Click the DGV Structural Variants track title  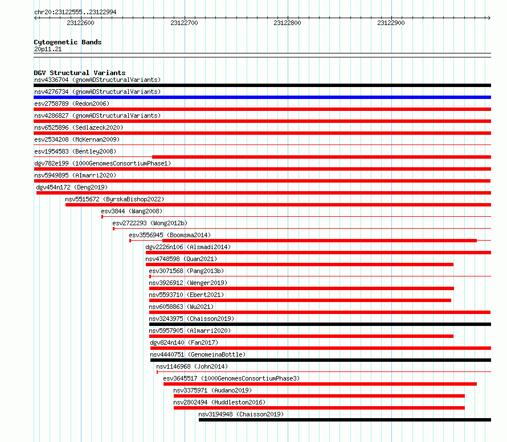80,73
